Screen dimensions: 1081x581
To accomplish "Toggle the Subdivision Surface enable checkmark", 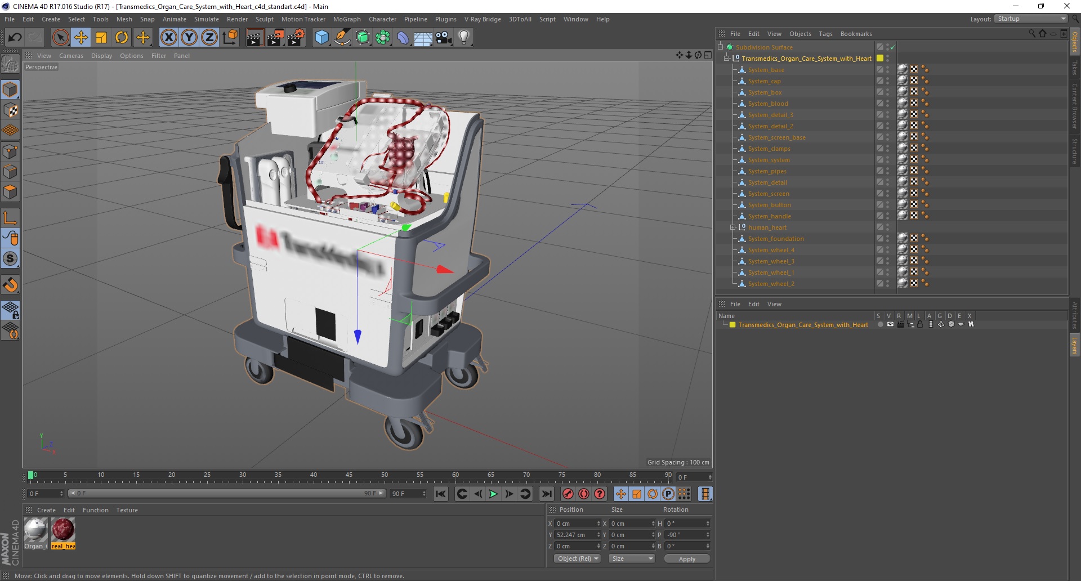I will tap(893, 47).
